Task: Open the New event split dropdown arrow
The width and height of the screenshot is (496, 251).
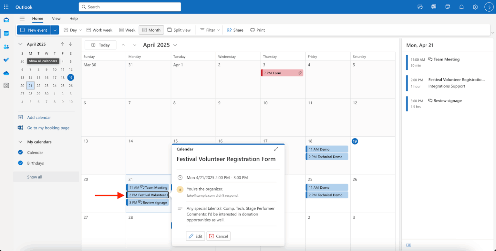Action: [55, 30]
